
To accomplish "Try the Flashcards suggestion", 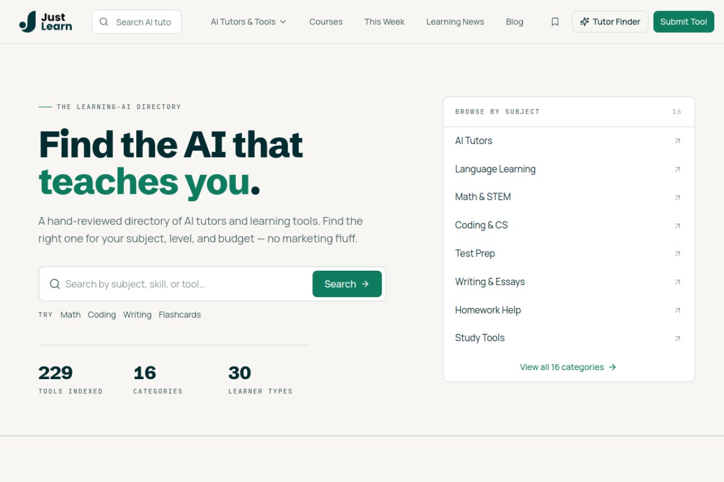I will 180,315.
